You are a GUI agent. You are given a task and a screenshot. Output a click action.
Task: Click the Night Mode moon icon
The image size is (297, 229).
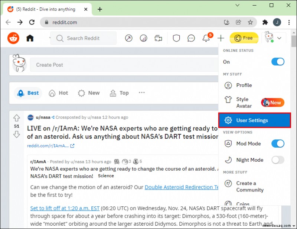pyautogui.click(x=228, y=160)
